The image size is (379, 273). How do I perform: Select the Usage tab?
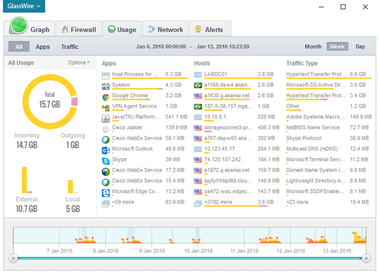[x=122, y=30]
